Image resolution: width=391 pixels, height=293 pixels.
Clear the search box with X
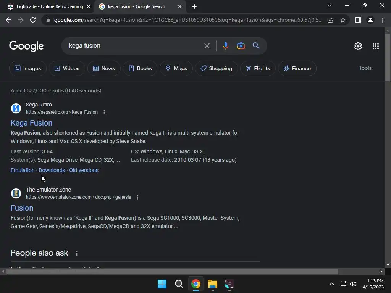pyautogui.click(x=207, y=46)
